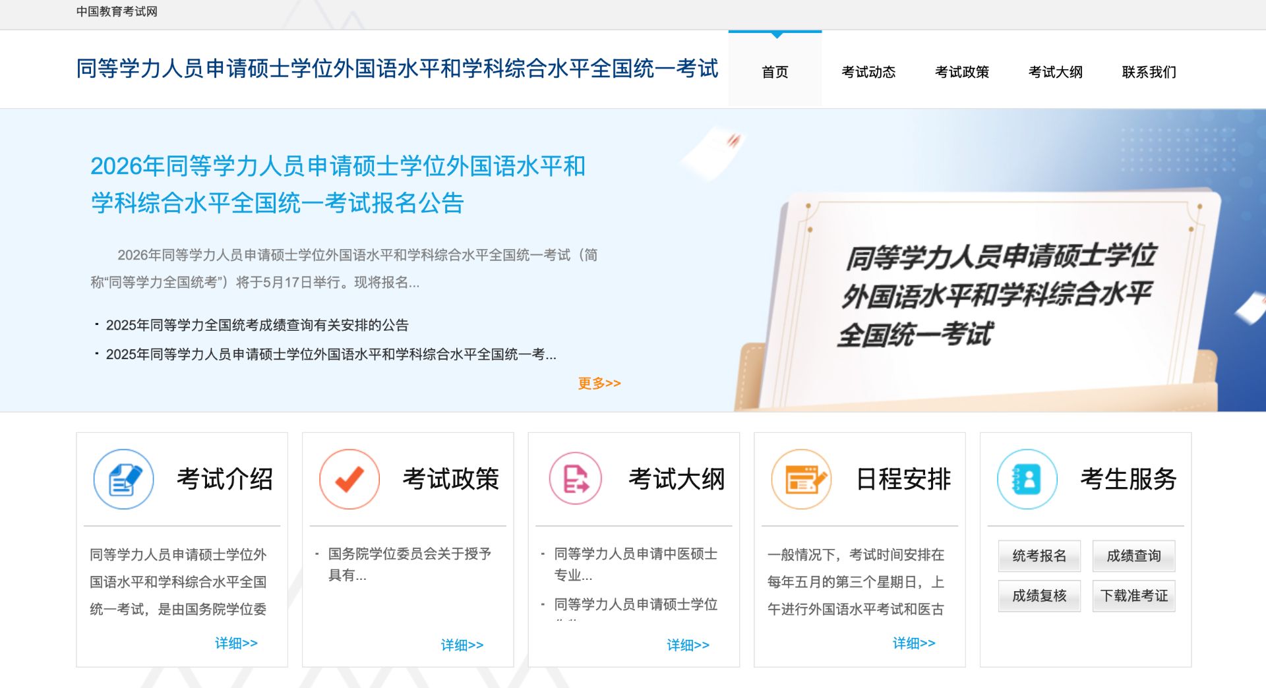Click the 统考报名 button

pos(1039,556)
